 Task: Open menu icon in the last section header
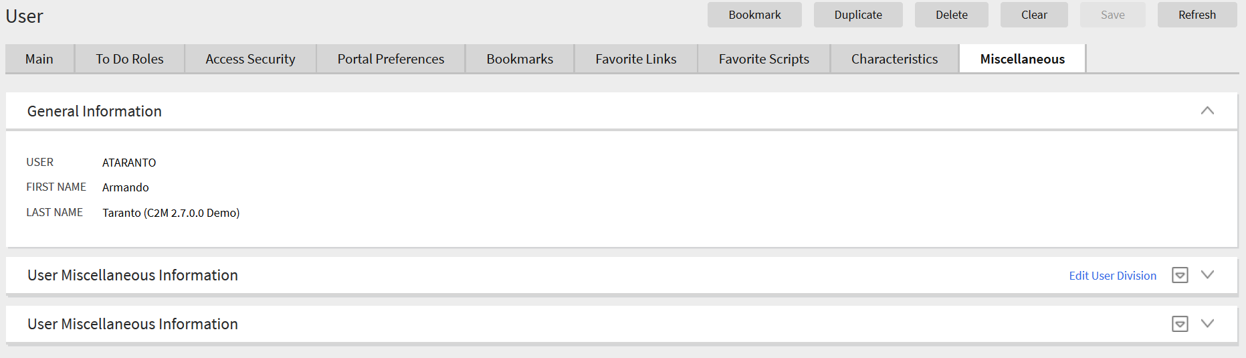pyautogui.click(x=1180, y=324)
